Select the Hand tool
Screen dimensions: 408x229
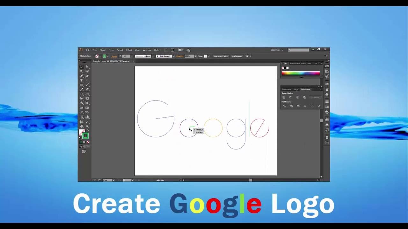[82, 126]
